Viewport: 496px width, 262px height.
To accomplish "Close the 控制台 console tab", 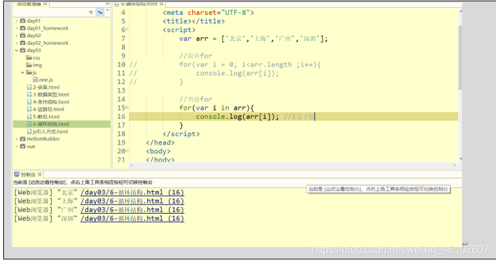I will pyautogui.click(x=40, y=174).
